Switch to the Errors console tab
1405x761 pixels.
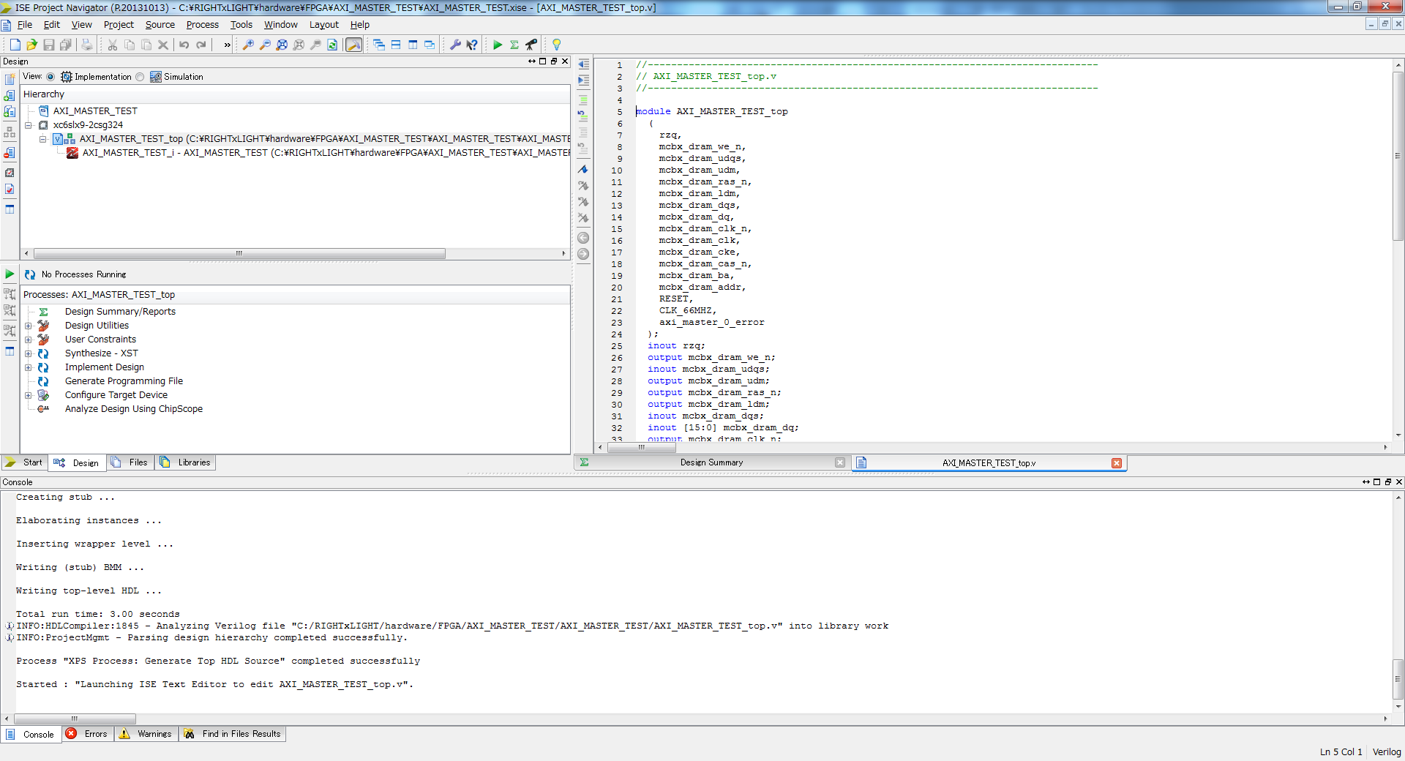pyautogui.click(x=88, y=734)
